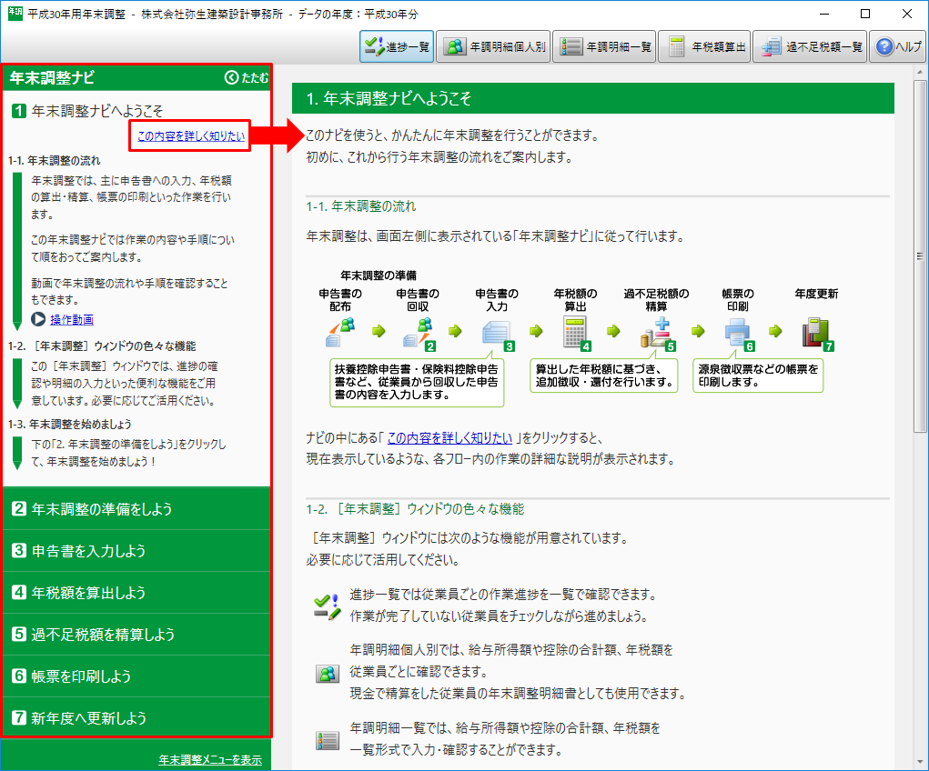This screenshot has height=771, width=929.
Task: Click the この内容を詳しく知りたい link in sidebar
Action: point(190,136)
